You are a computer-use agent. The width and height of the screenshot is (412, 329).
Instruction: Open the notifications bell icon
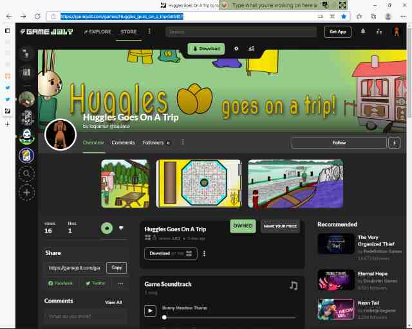(x=363, y=31)
